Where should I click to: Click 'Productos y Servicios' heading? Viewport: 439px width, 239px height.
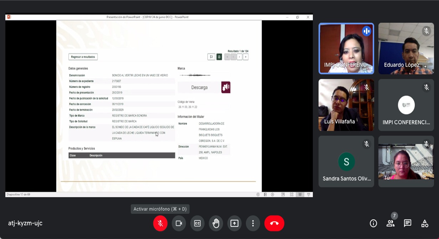point(82,149)
